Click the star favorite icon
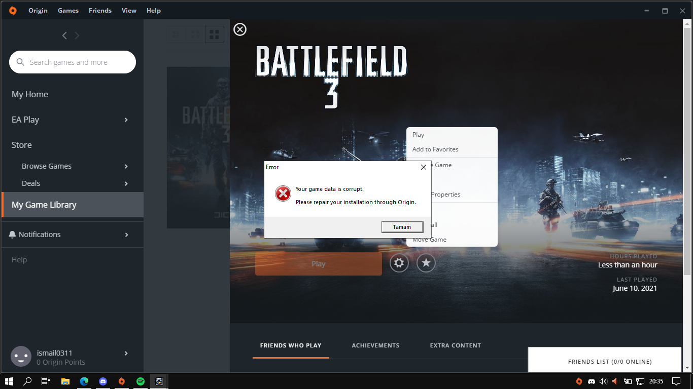693x389 pixels. (426, 263)
